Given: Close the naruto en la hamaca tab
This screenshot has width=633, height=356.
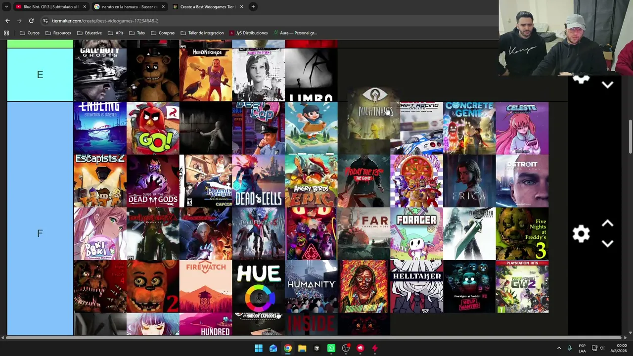Looking at the screenshot, I should (164, 7).
